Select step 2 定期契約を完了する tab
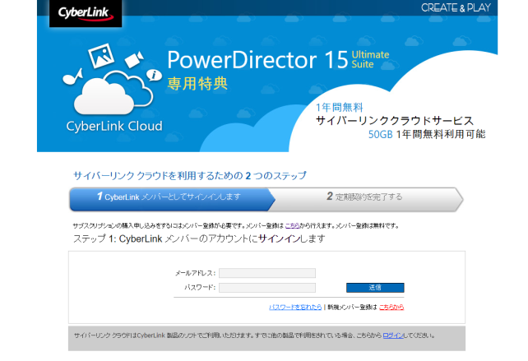 click(x=365, y=199)
